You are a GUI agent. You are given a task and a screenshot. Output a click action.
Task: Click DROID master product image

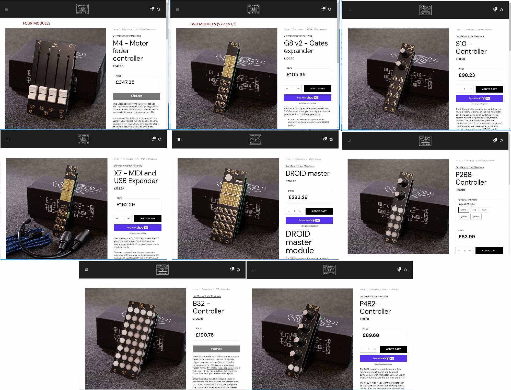[x=228, y=209]
